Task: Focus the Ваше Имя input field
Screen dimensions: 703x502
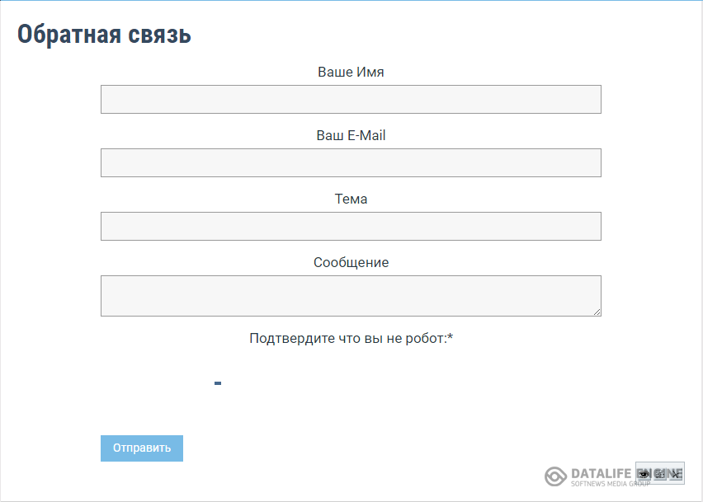Action: pyautogui.click(x=351, y=99)
